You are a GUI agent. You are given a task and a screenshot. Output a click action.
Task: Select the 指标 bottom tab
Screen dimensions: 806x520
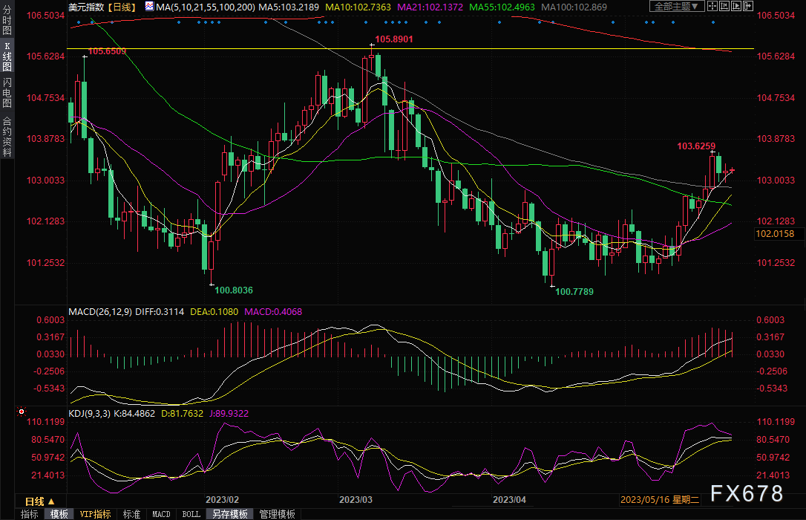click(x=30, y=514)
